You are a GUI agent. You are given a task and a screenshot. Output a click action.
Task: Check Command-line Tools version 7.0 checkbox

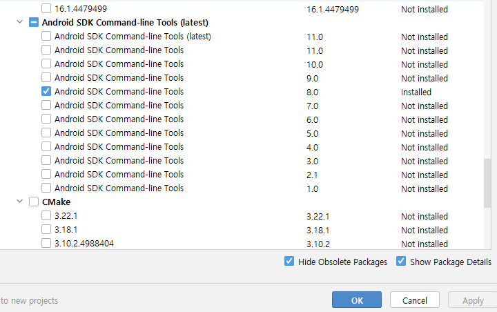point(46,105)
